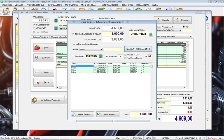Image resolution: width=224 pixels, height=140 pixels.
Task: Click the entrada value field showing 1.000,00
Action: [x=113, y=34]
